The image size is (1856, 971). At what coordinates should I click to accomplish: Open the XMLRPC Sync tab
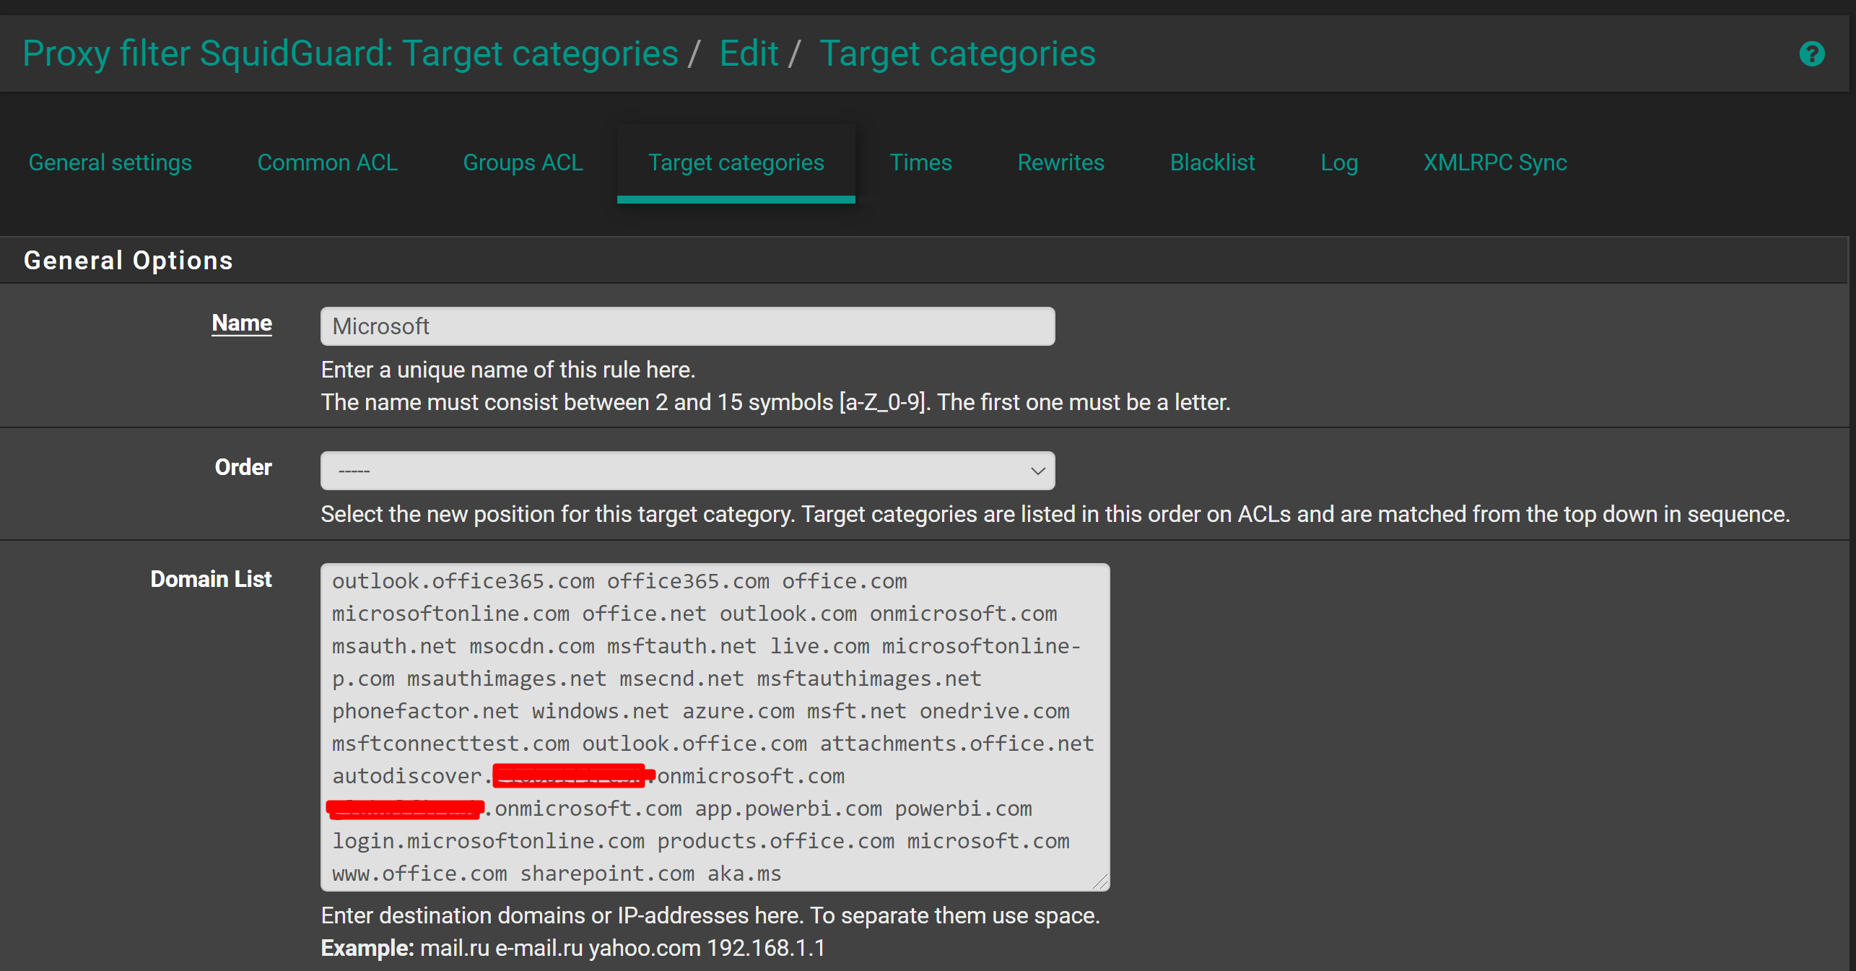pos(1494,162)
